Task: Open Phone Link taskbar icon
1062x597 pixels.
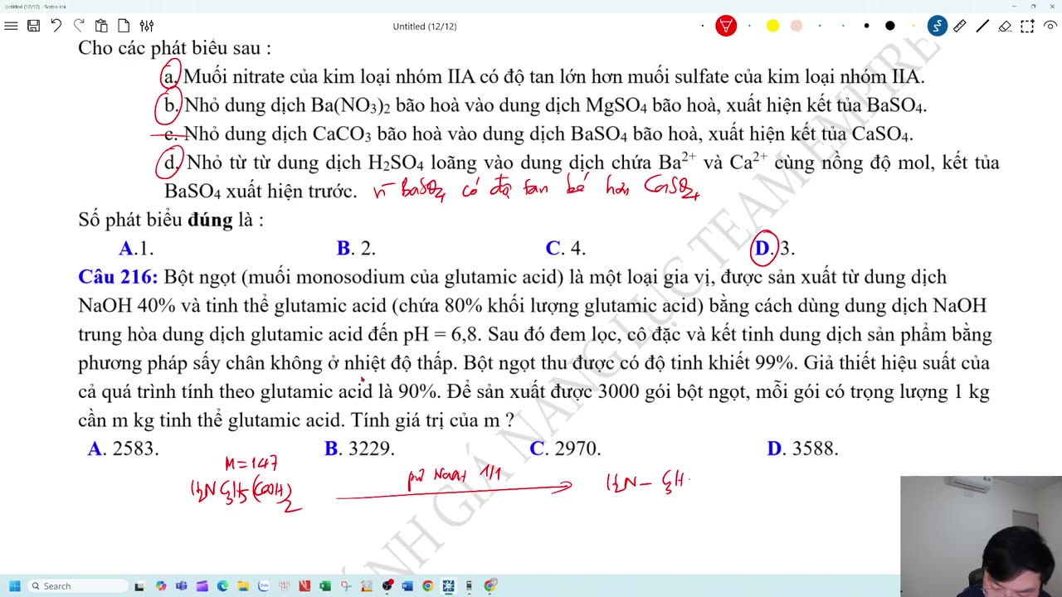Action: (x=469, y=586)
